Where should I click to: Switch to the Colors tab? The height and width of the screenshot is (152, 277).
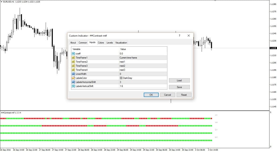coord(101,43)
